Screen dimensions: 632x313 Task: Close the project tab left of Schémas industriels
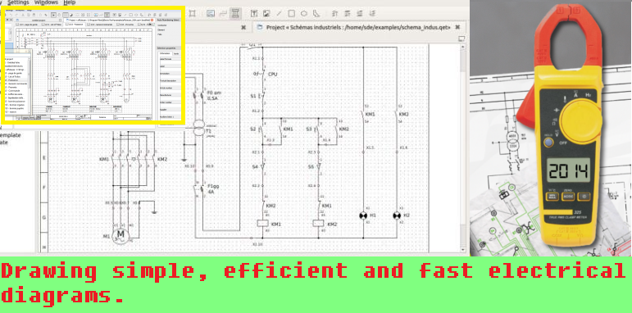coord(243,27)
